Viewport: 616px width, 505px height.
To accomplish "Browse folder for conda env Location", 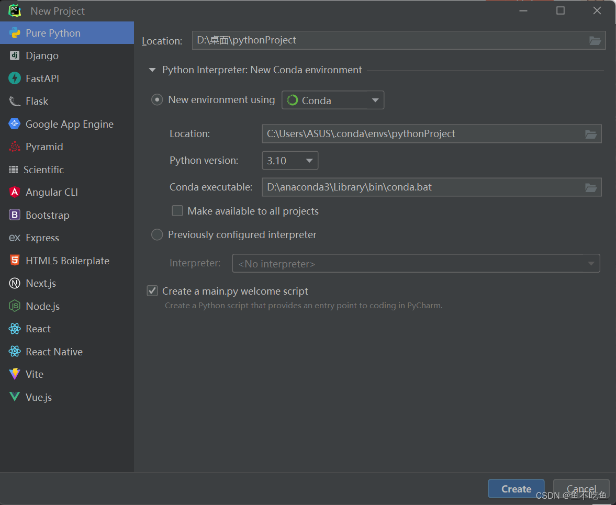I will (591, 134).
